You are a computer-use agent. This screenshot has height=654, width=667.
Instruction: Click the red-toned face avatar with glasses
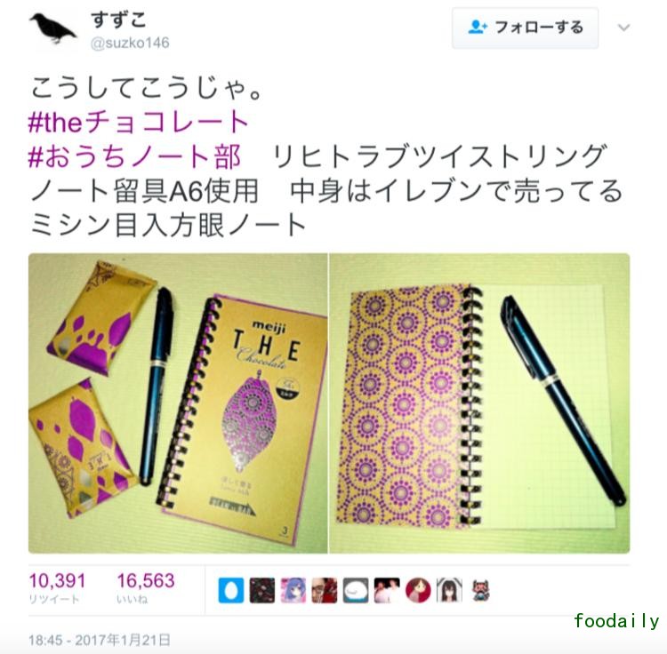[325, 590]
